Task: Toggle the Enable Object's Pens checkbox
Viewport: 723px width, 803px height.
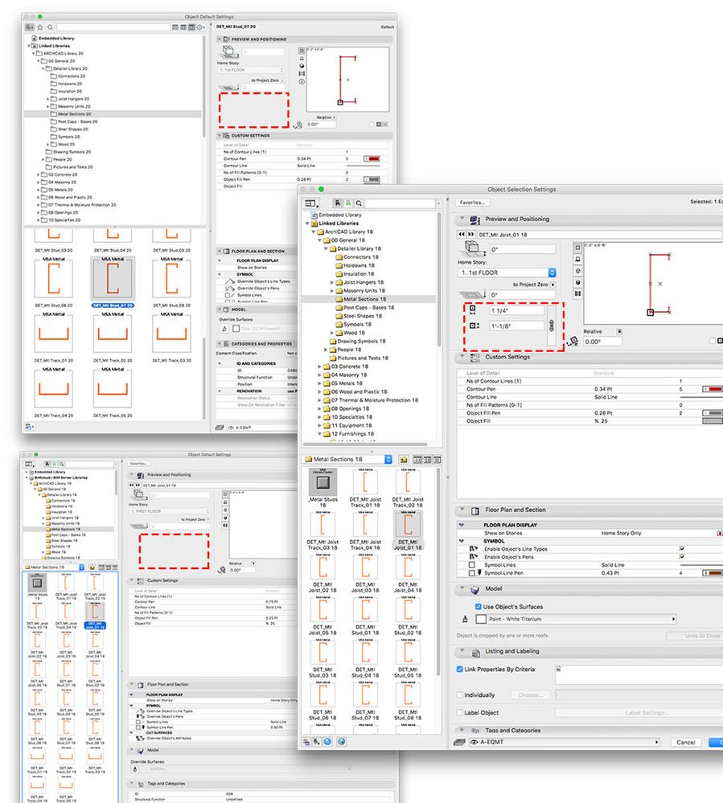Action: pyautogui.click(x=683, y=555)
